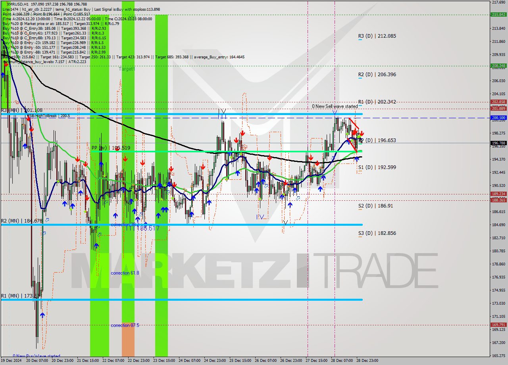Click the 'PP (w) | 195.519' weekly pivot label
Image resolution: width=508 pixels, height=365 pixels.
111,148
